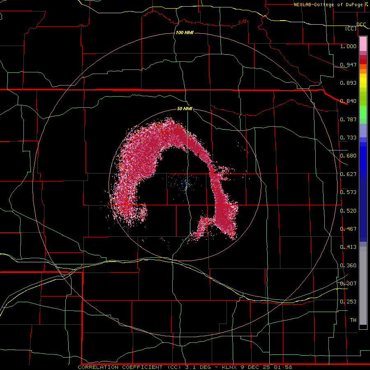Click the radar site clutter at the center
Screen dimensions: 370x370
tap(186, 185)
